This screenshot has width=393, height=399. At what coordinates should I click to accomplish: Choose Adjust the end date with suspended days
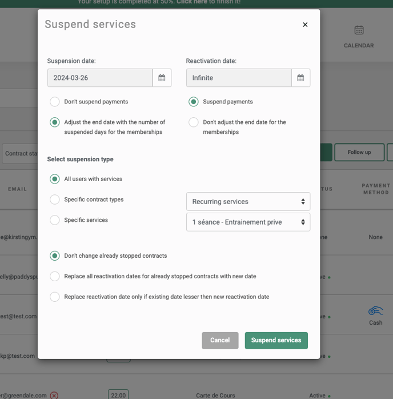[x=55, y=122]
